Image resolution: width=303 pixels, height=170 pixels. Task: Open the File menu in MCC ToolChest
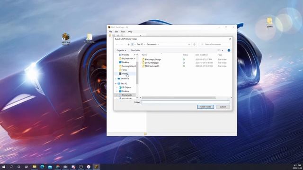point(110,32)
